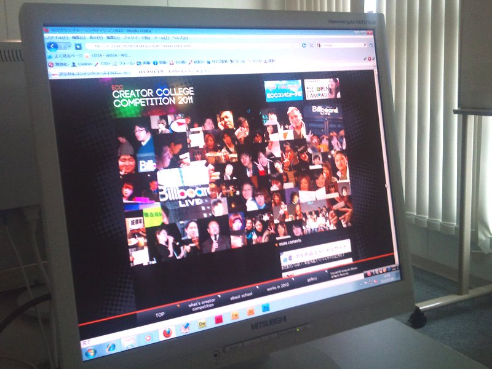492x369 pixels.
Task: Click the reload icon beside the address bar
Action: click(x=304, y=46)
